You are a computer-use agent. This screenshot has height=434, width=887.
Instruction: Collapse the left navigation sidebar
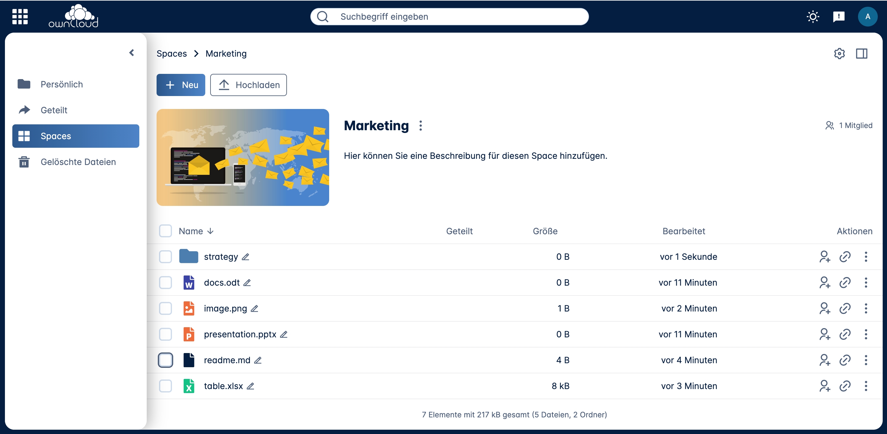132,53
